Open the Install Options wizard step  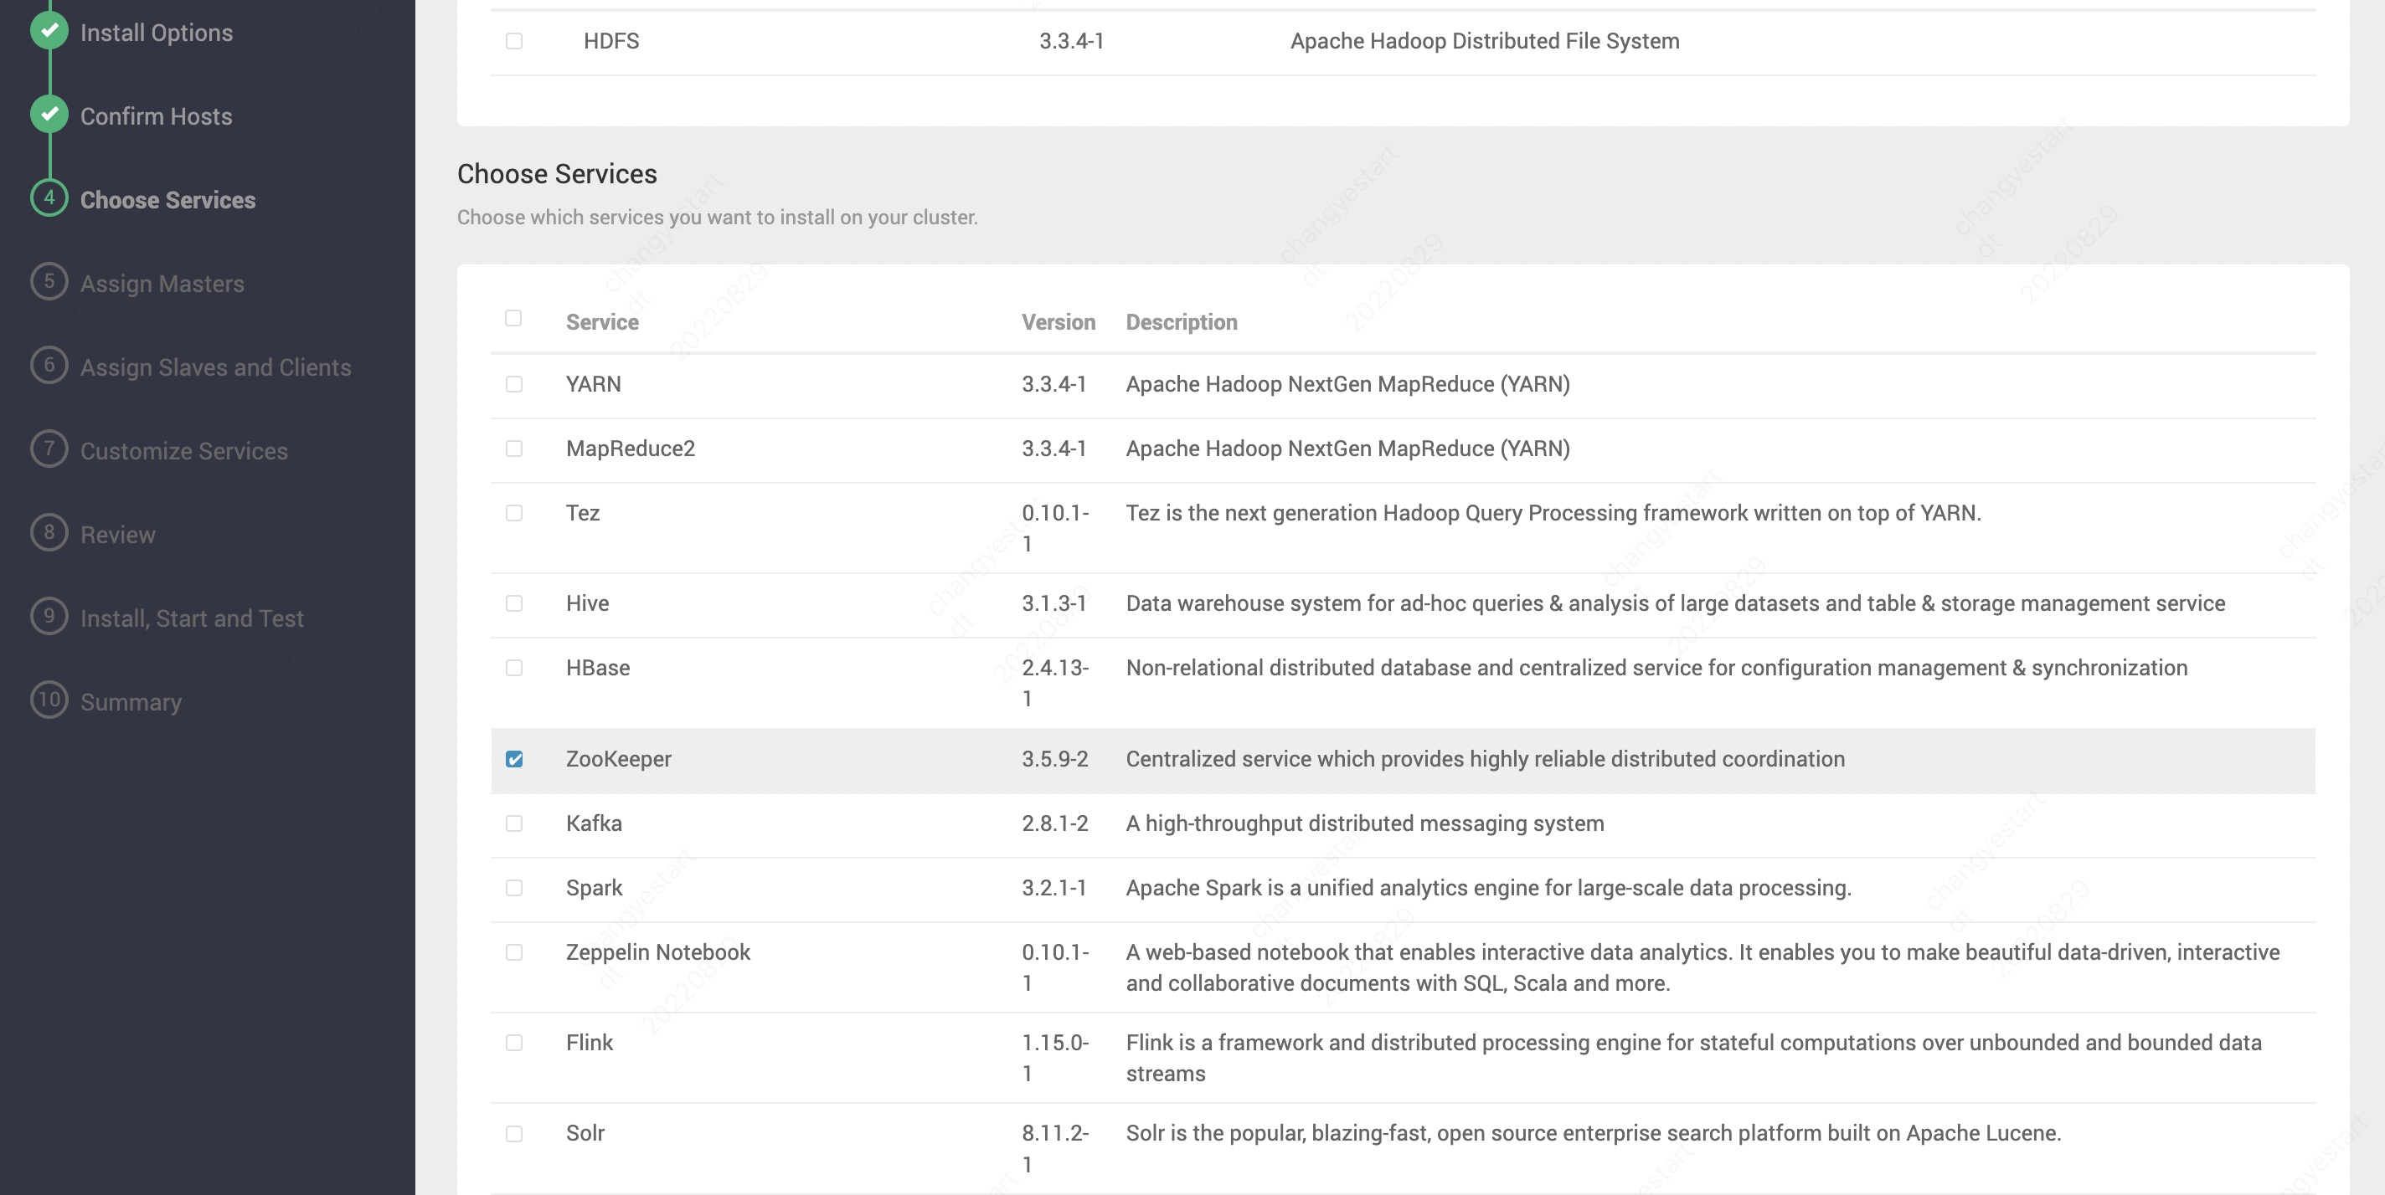(157, 33)
